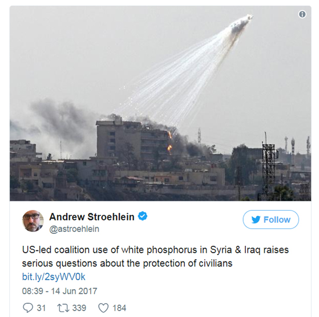Like the tweet with the heart icon

click(103, 308)
